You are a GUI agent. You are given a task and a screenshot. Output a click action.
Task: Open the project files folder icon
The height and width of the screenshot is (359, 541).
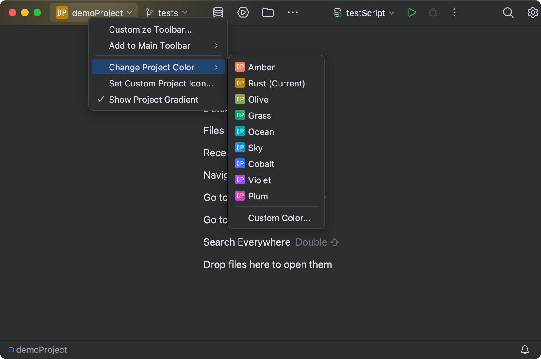tap(268, 12)
